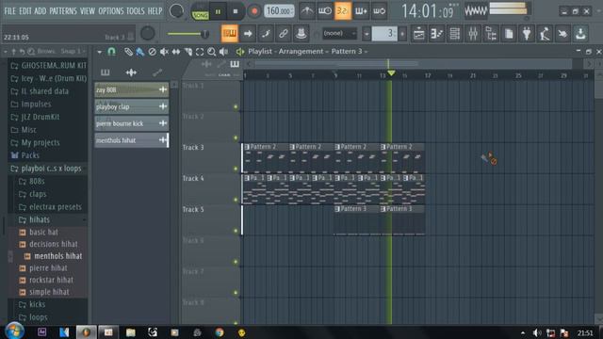Select the Slip tool in playlist
The image size is (603, 339).
tap(176, 52)
